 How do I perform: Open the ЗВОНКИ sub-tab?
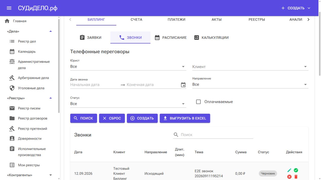tap(130, 38)
